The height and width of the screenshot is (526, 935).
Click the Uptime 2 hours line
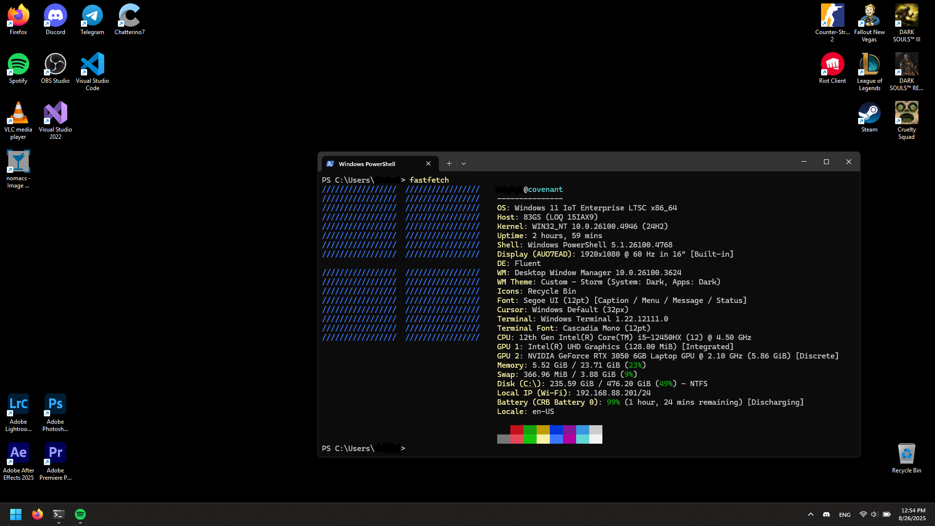click(549, 236)
